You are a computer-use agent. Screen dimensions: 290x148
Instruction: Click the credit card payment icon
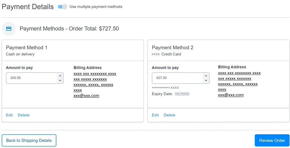[9, 29]
